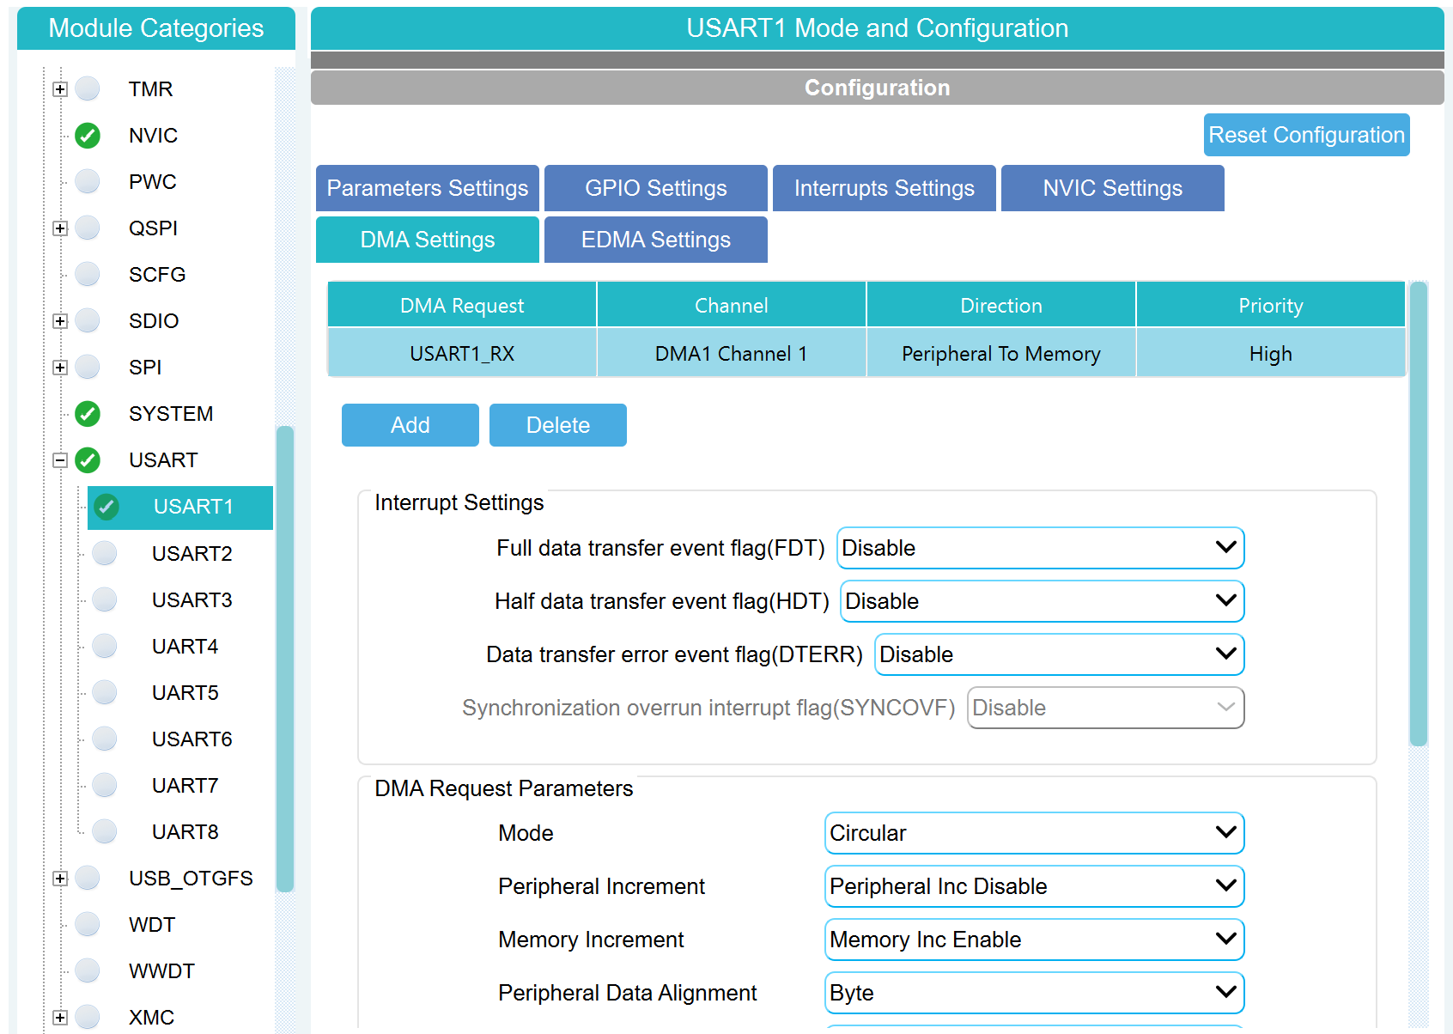Click the QSPI status circle icon
This screenshot has height=1034, width=1453.
pos(88,228)
